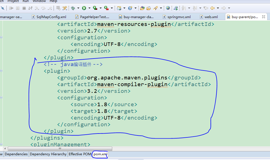The width and height of the screenshot is (270, 160).
Task: Click the Forward arrow icon
Action: pyautogui.click(x=224, y=8)
